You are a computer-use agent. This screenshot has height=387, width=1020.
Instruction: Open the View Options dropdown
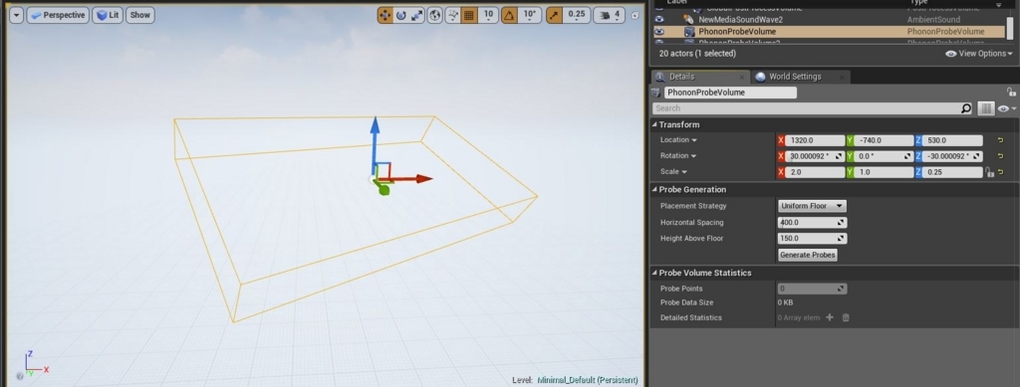tap(979, 54)
